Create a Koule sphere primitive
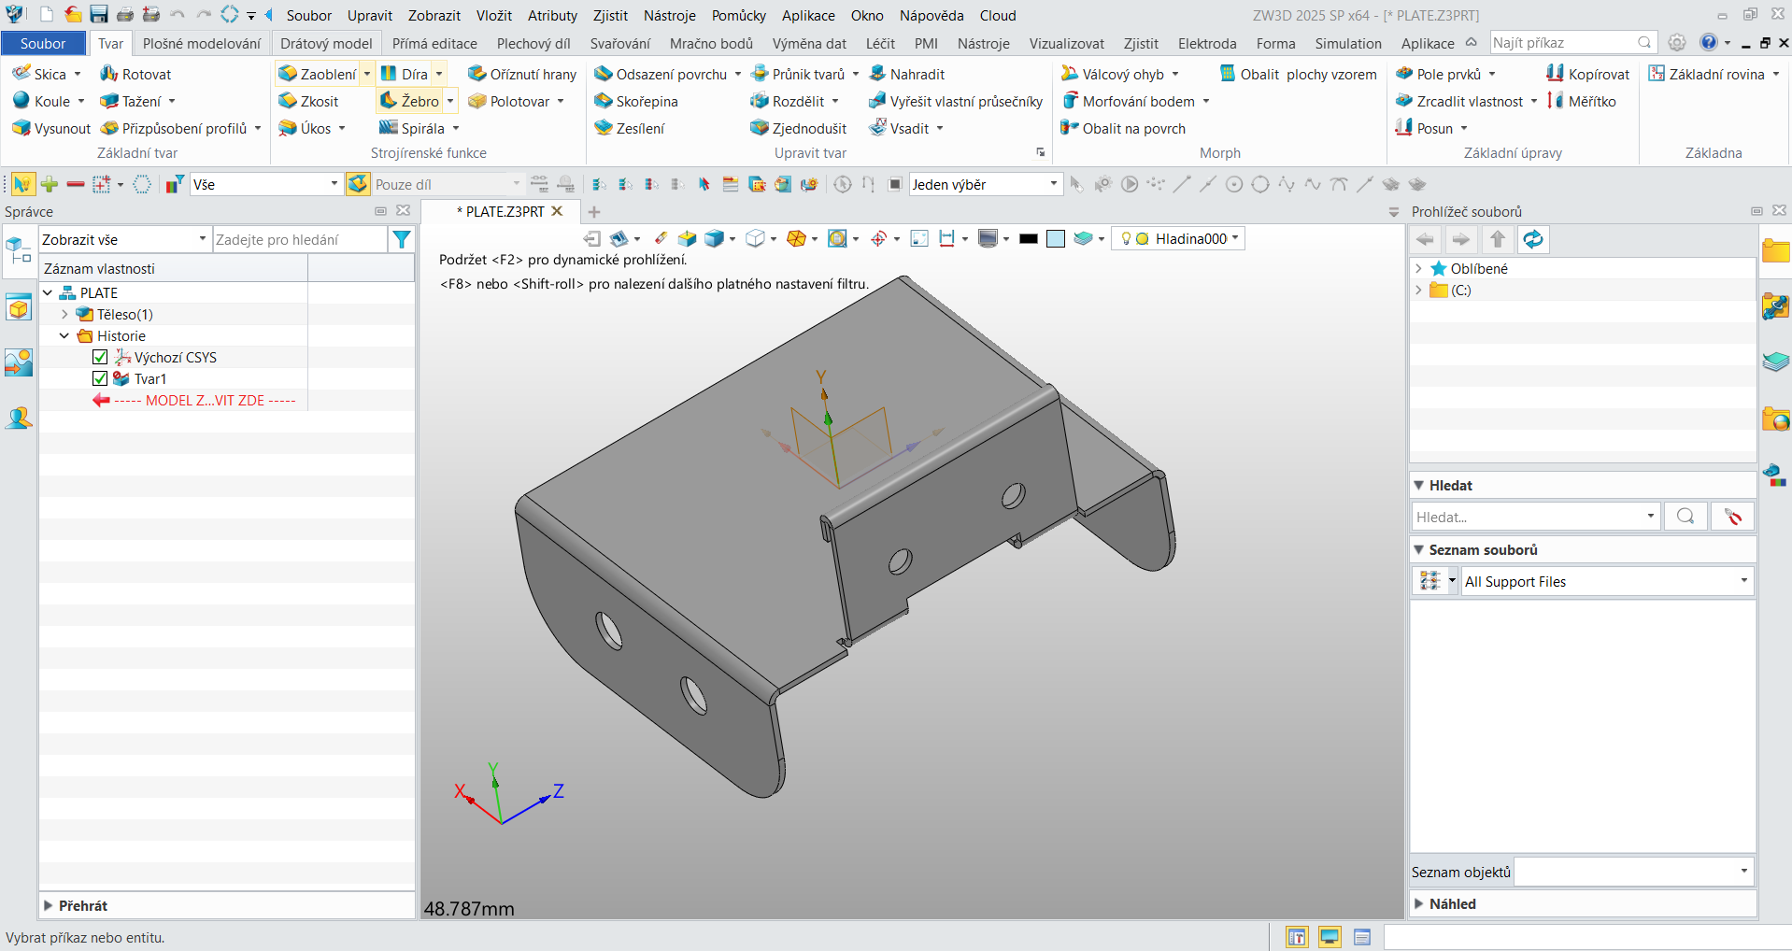The height and width of the screenshot is (951, 1792). pyautogui.click(x=41, y=101)
